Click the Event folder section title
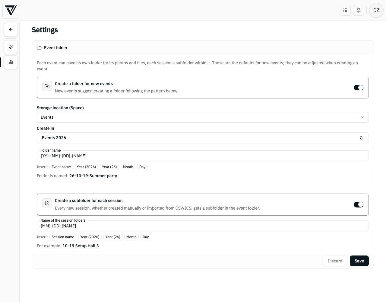The width and height of the screenshot is (386, 302). click(x=56, y=48)
